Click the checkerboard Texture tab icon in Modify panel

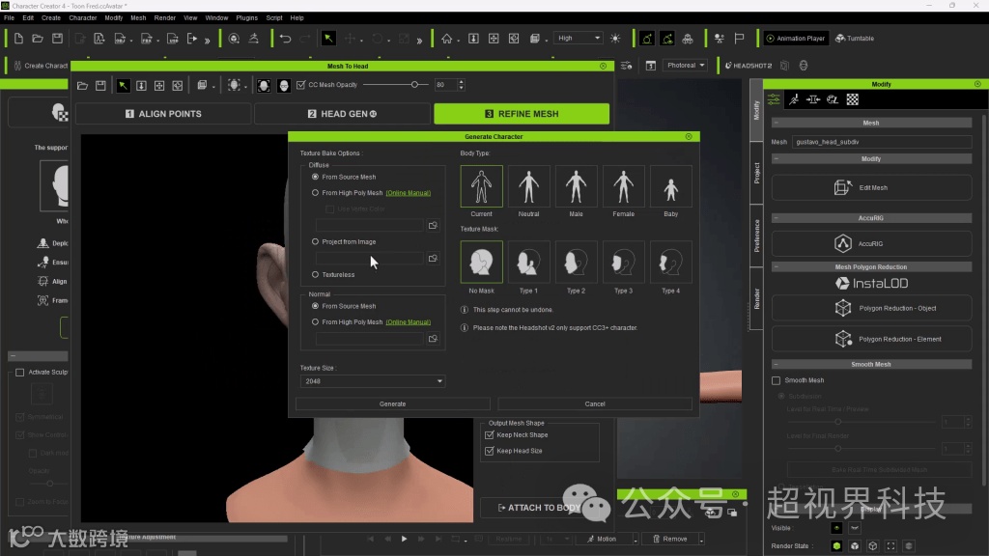tap(853, 99)
